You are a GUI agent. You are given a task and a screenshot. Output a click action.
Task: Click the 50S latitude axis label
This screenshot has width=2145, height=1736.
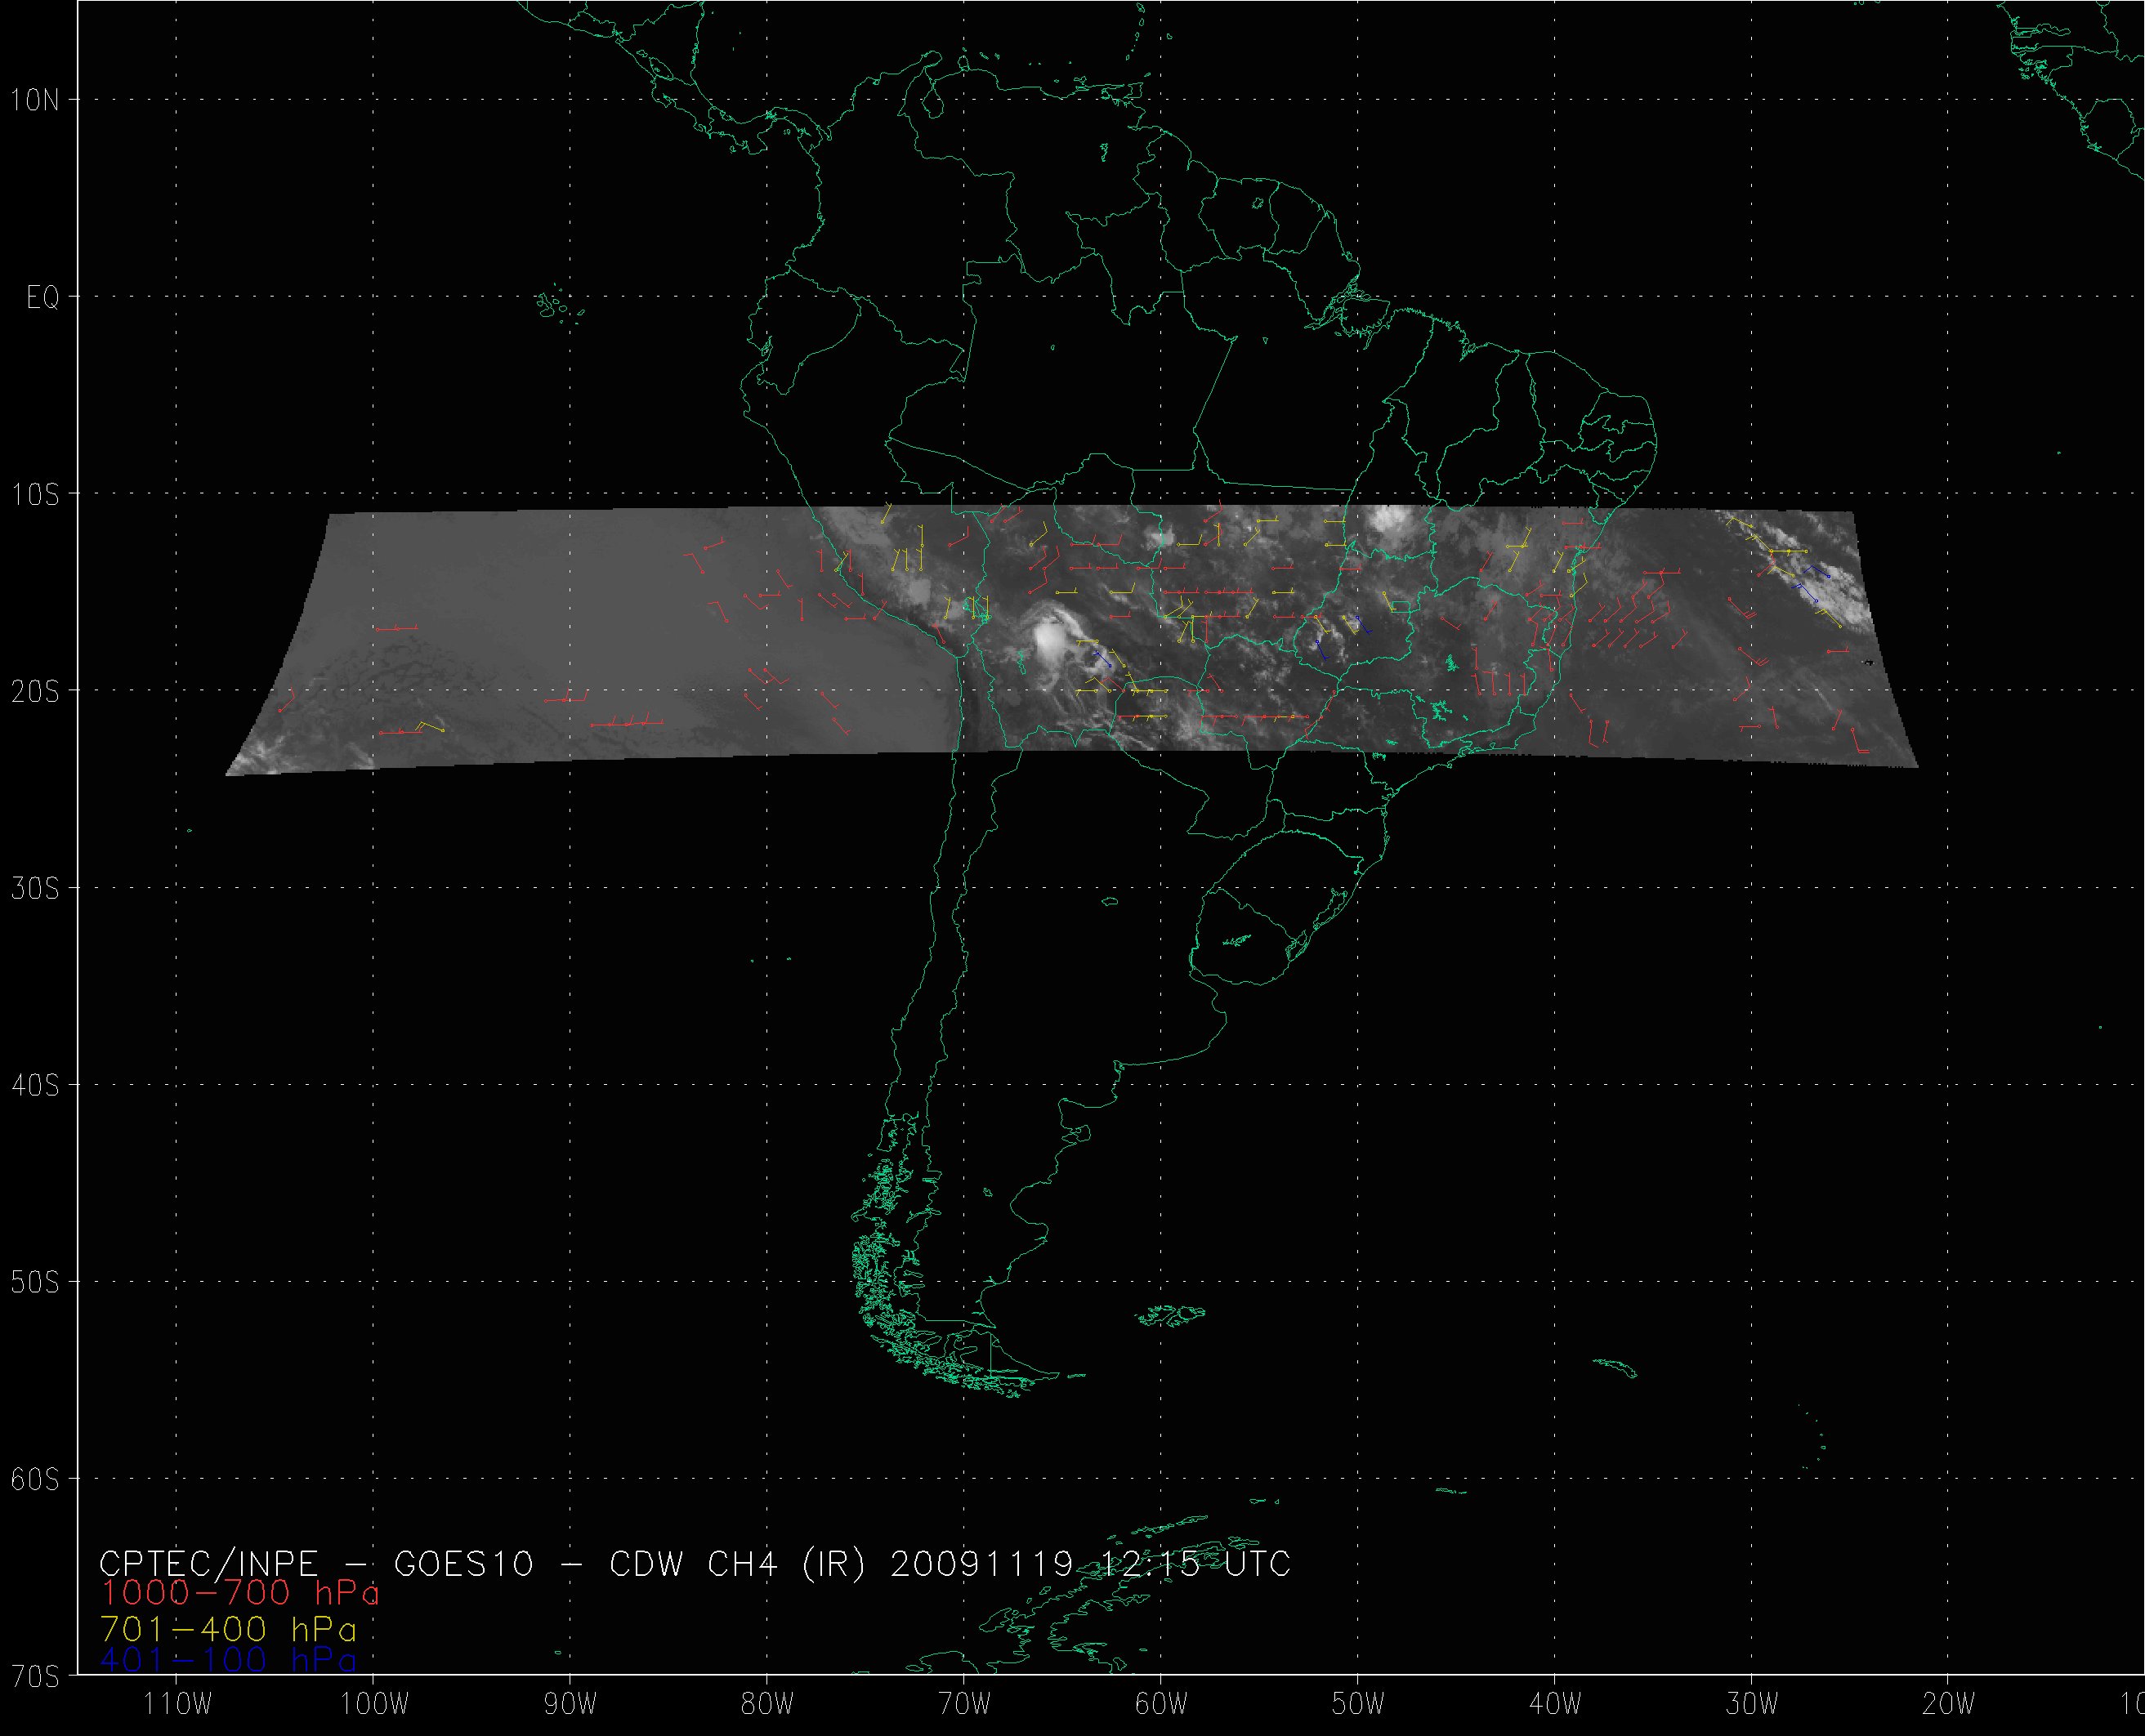[35, 1283]
